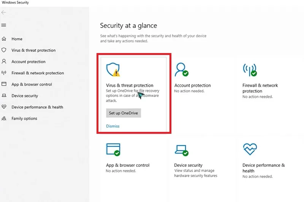The height and width of the screenshot is (202, 304).
Task: Click the shield icon beside Virus & threat protection
Action: pos(4,50)
